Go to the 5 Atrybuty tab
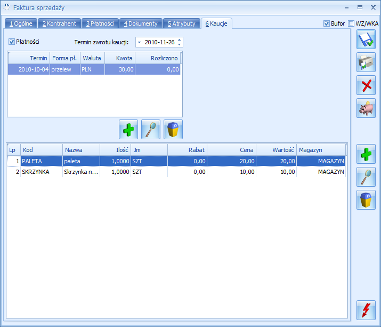 pos(182,23)
